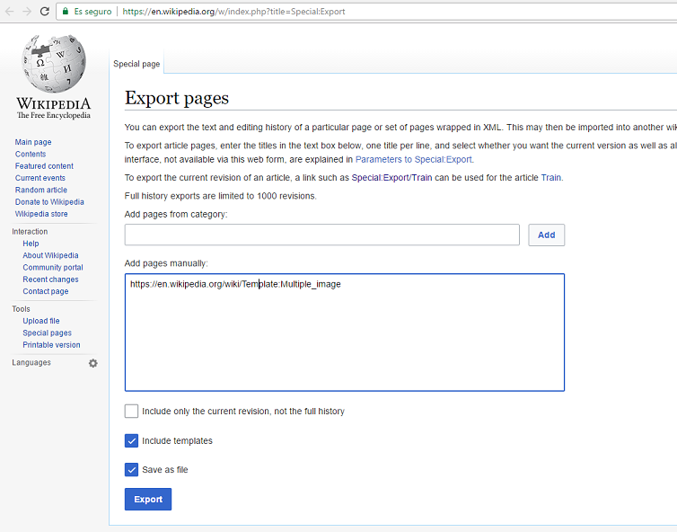
Task: Open the Upload file tool link
Action: click(41, 321)
